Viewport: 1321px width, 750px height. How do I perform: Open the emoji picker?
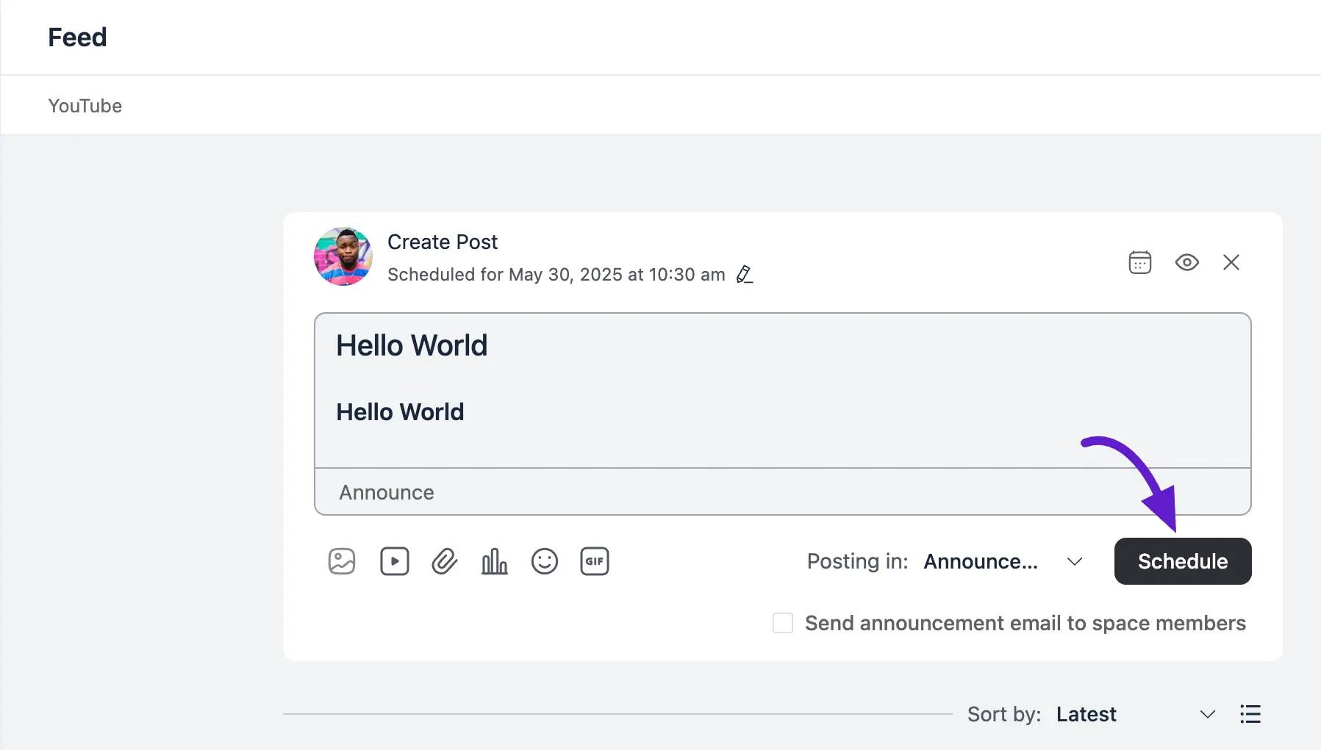coord(545,561)
